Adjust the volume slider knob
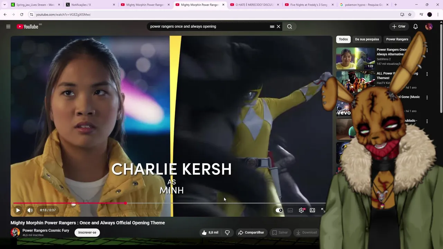Viewport: 443px width, 249px height. pyautogui.click(x=73, y=204)
